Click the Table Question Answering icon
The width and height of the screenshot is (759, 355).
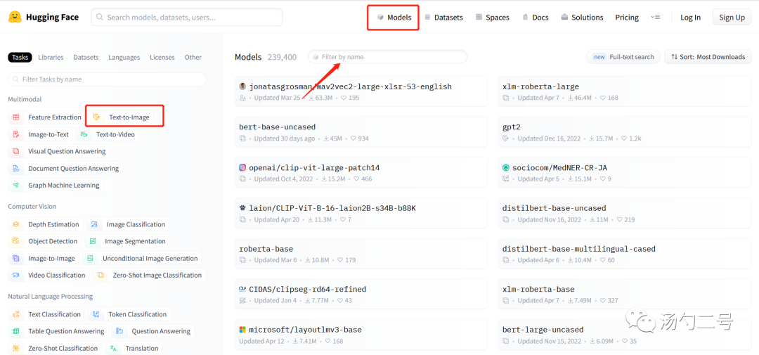click(16, 331)
